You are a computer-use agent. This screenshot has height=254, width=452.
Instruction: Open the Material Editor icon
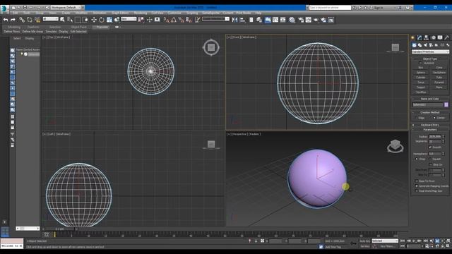[x=292, y=20]
